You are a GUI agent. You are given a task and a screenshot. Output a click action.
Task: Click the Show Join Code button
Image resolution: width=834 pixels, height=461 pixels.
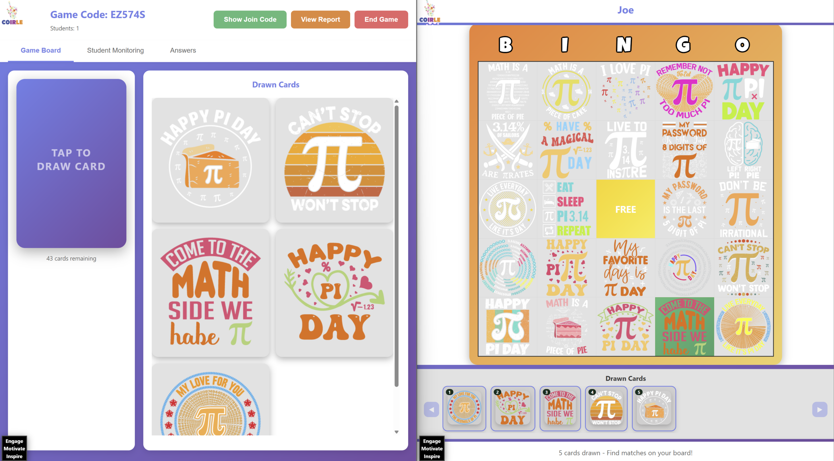click(250, 20)
